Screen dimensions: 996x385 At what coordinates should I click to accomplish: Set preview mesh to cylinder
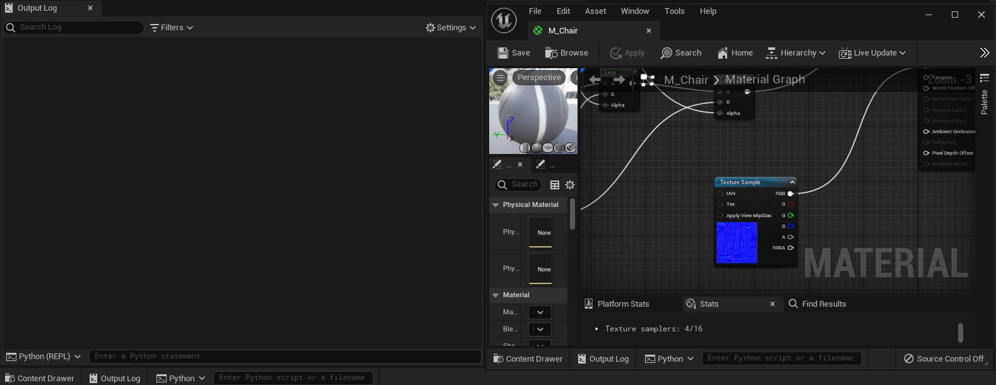coord(525,148)
